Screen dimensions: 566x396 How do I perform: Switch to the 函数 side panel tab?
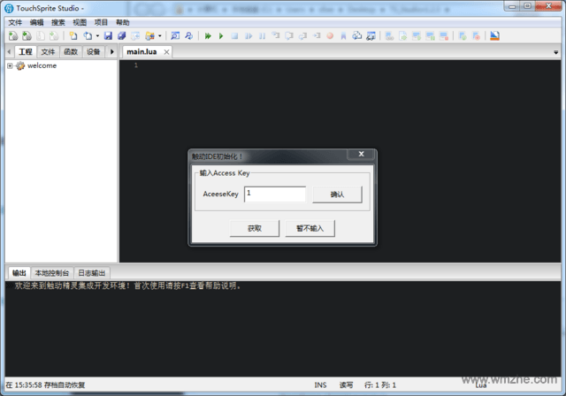[71, 52]
